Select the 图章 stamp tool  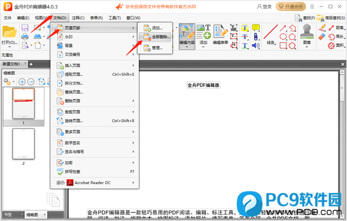tap(307, 31)
